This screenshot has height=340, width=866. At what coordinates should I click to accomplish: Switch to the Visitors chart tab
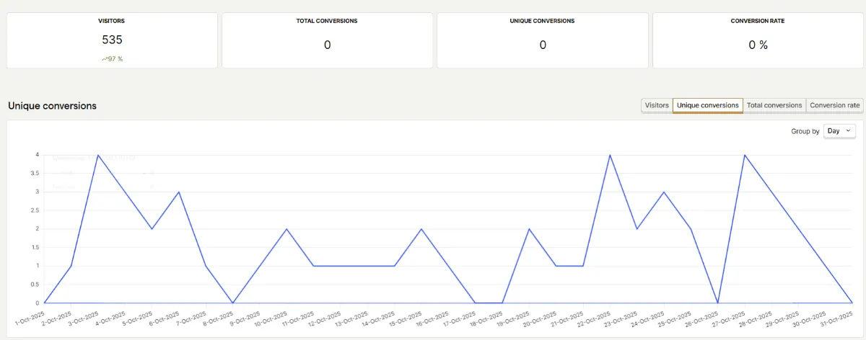tap(657, 105)
